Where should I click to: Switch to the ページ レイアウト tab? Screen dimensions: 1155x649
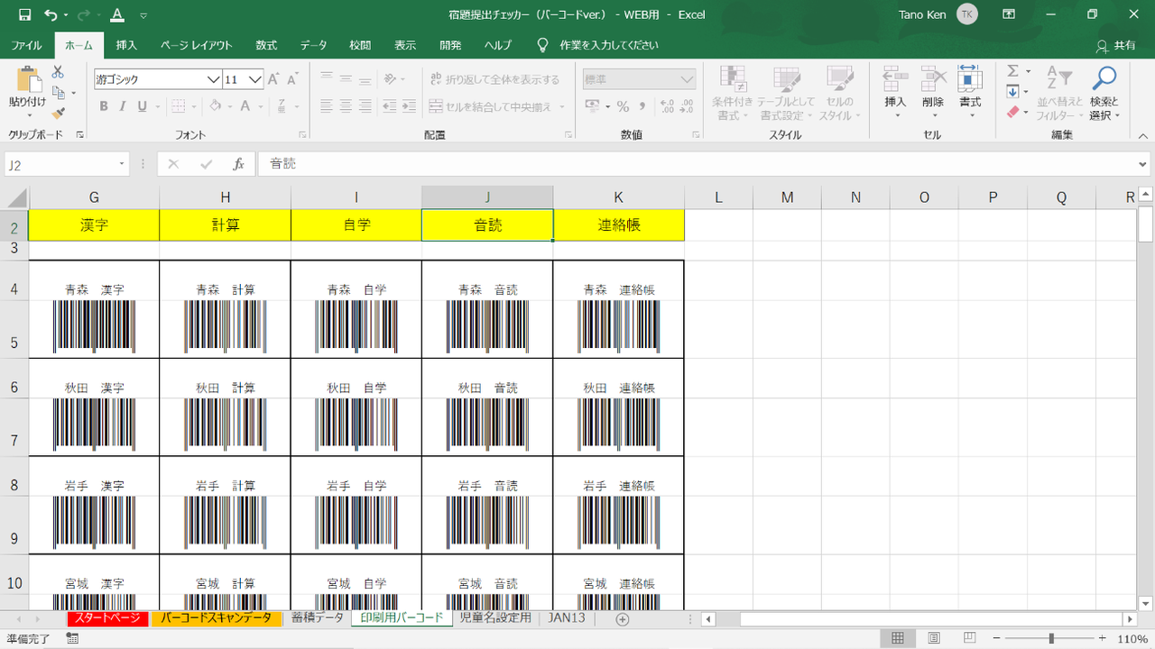tap(197, 45)
